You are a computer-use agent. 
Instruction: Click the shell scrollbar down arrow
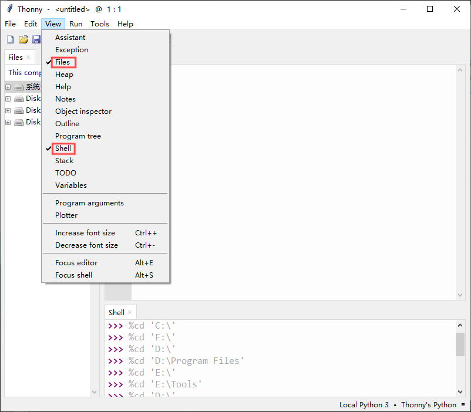coord(460,391)
